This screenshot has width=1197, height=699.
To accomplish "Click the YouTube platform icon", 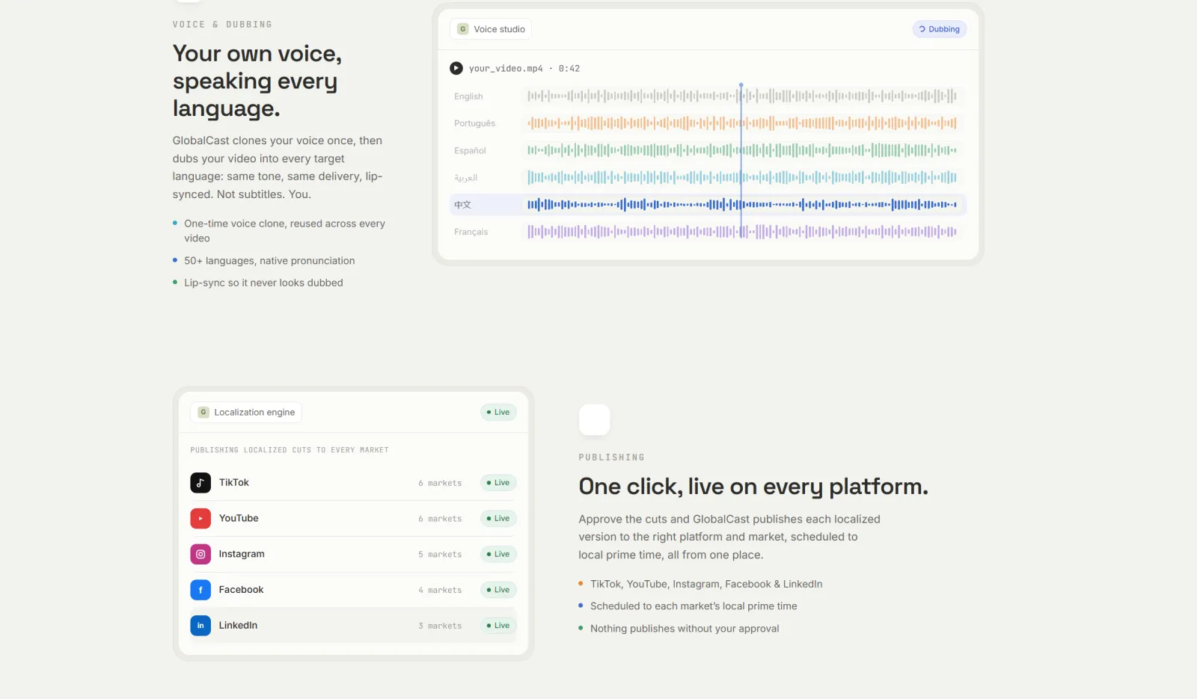I will click(200, 518).
